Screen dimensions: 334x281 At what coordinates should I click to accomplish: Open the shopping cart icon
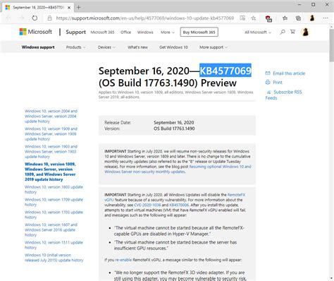tap(292, 32)
